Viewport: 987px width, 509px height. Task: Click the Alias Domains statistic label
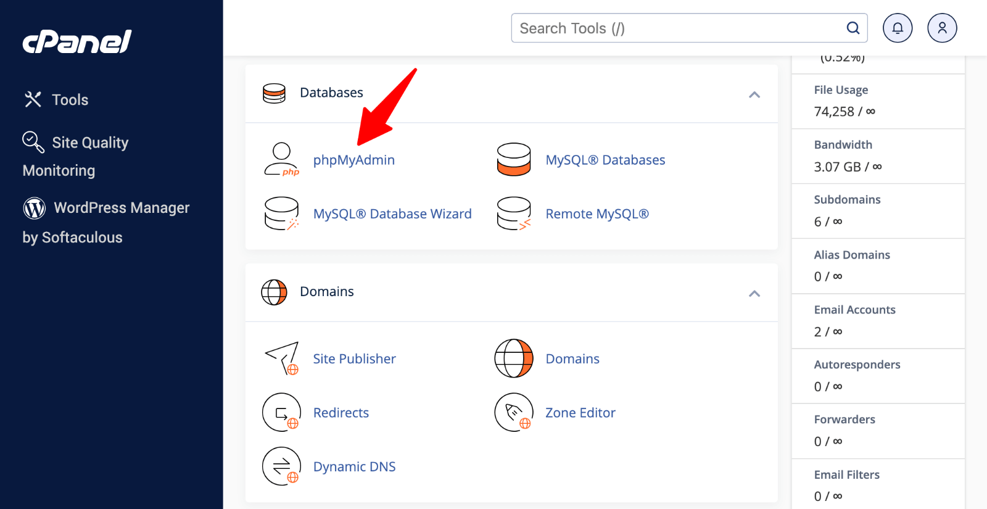tap(852, 255)
